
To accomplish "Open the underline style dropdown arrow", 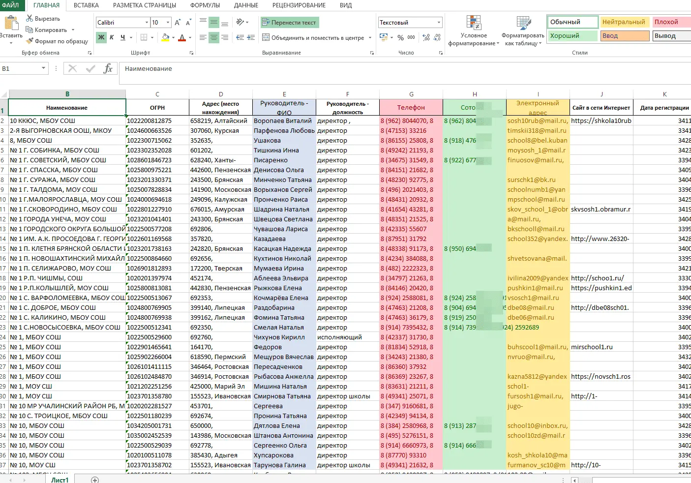I will click(x=131, y=37).
